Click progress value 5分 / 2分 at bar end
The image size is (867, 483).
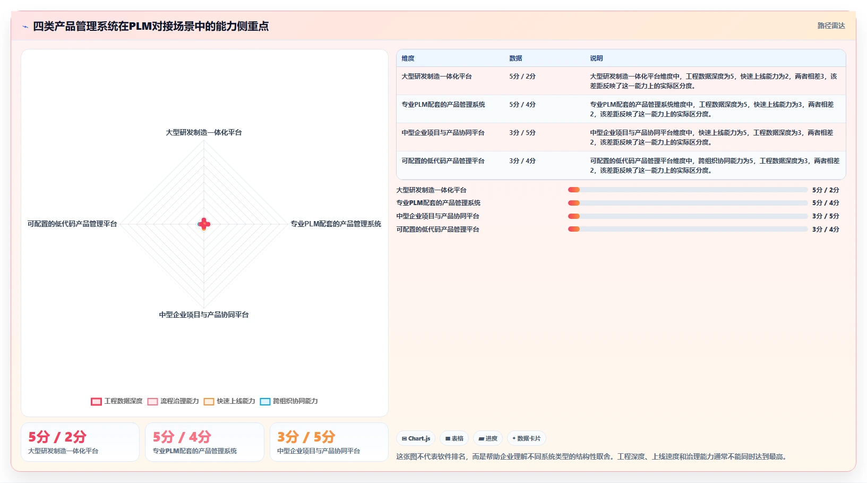coord(826,190)
